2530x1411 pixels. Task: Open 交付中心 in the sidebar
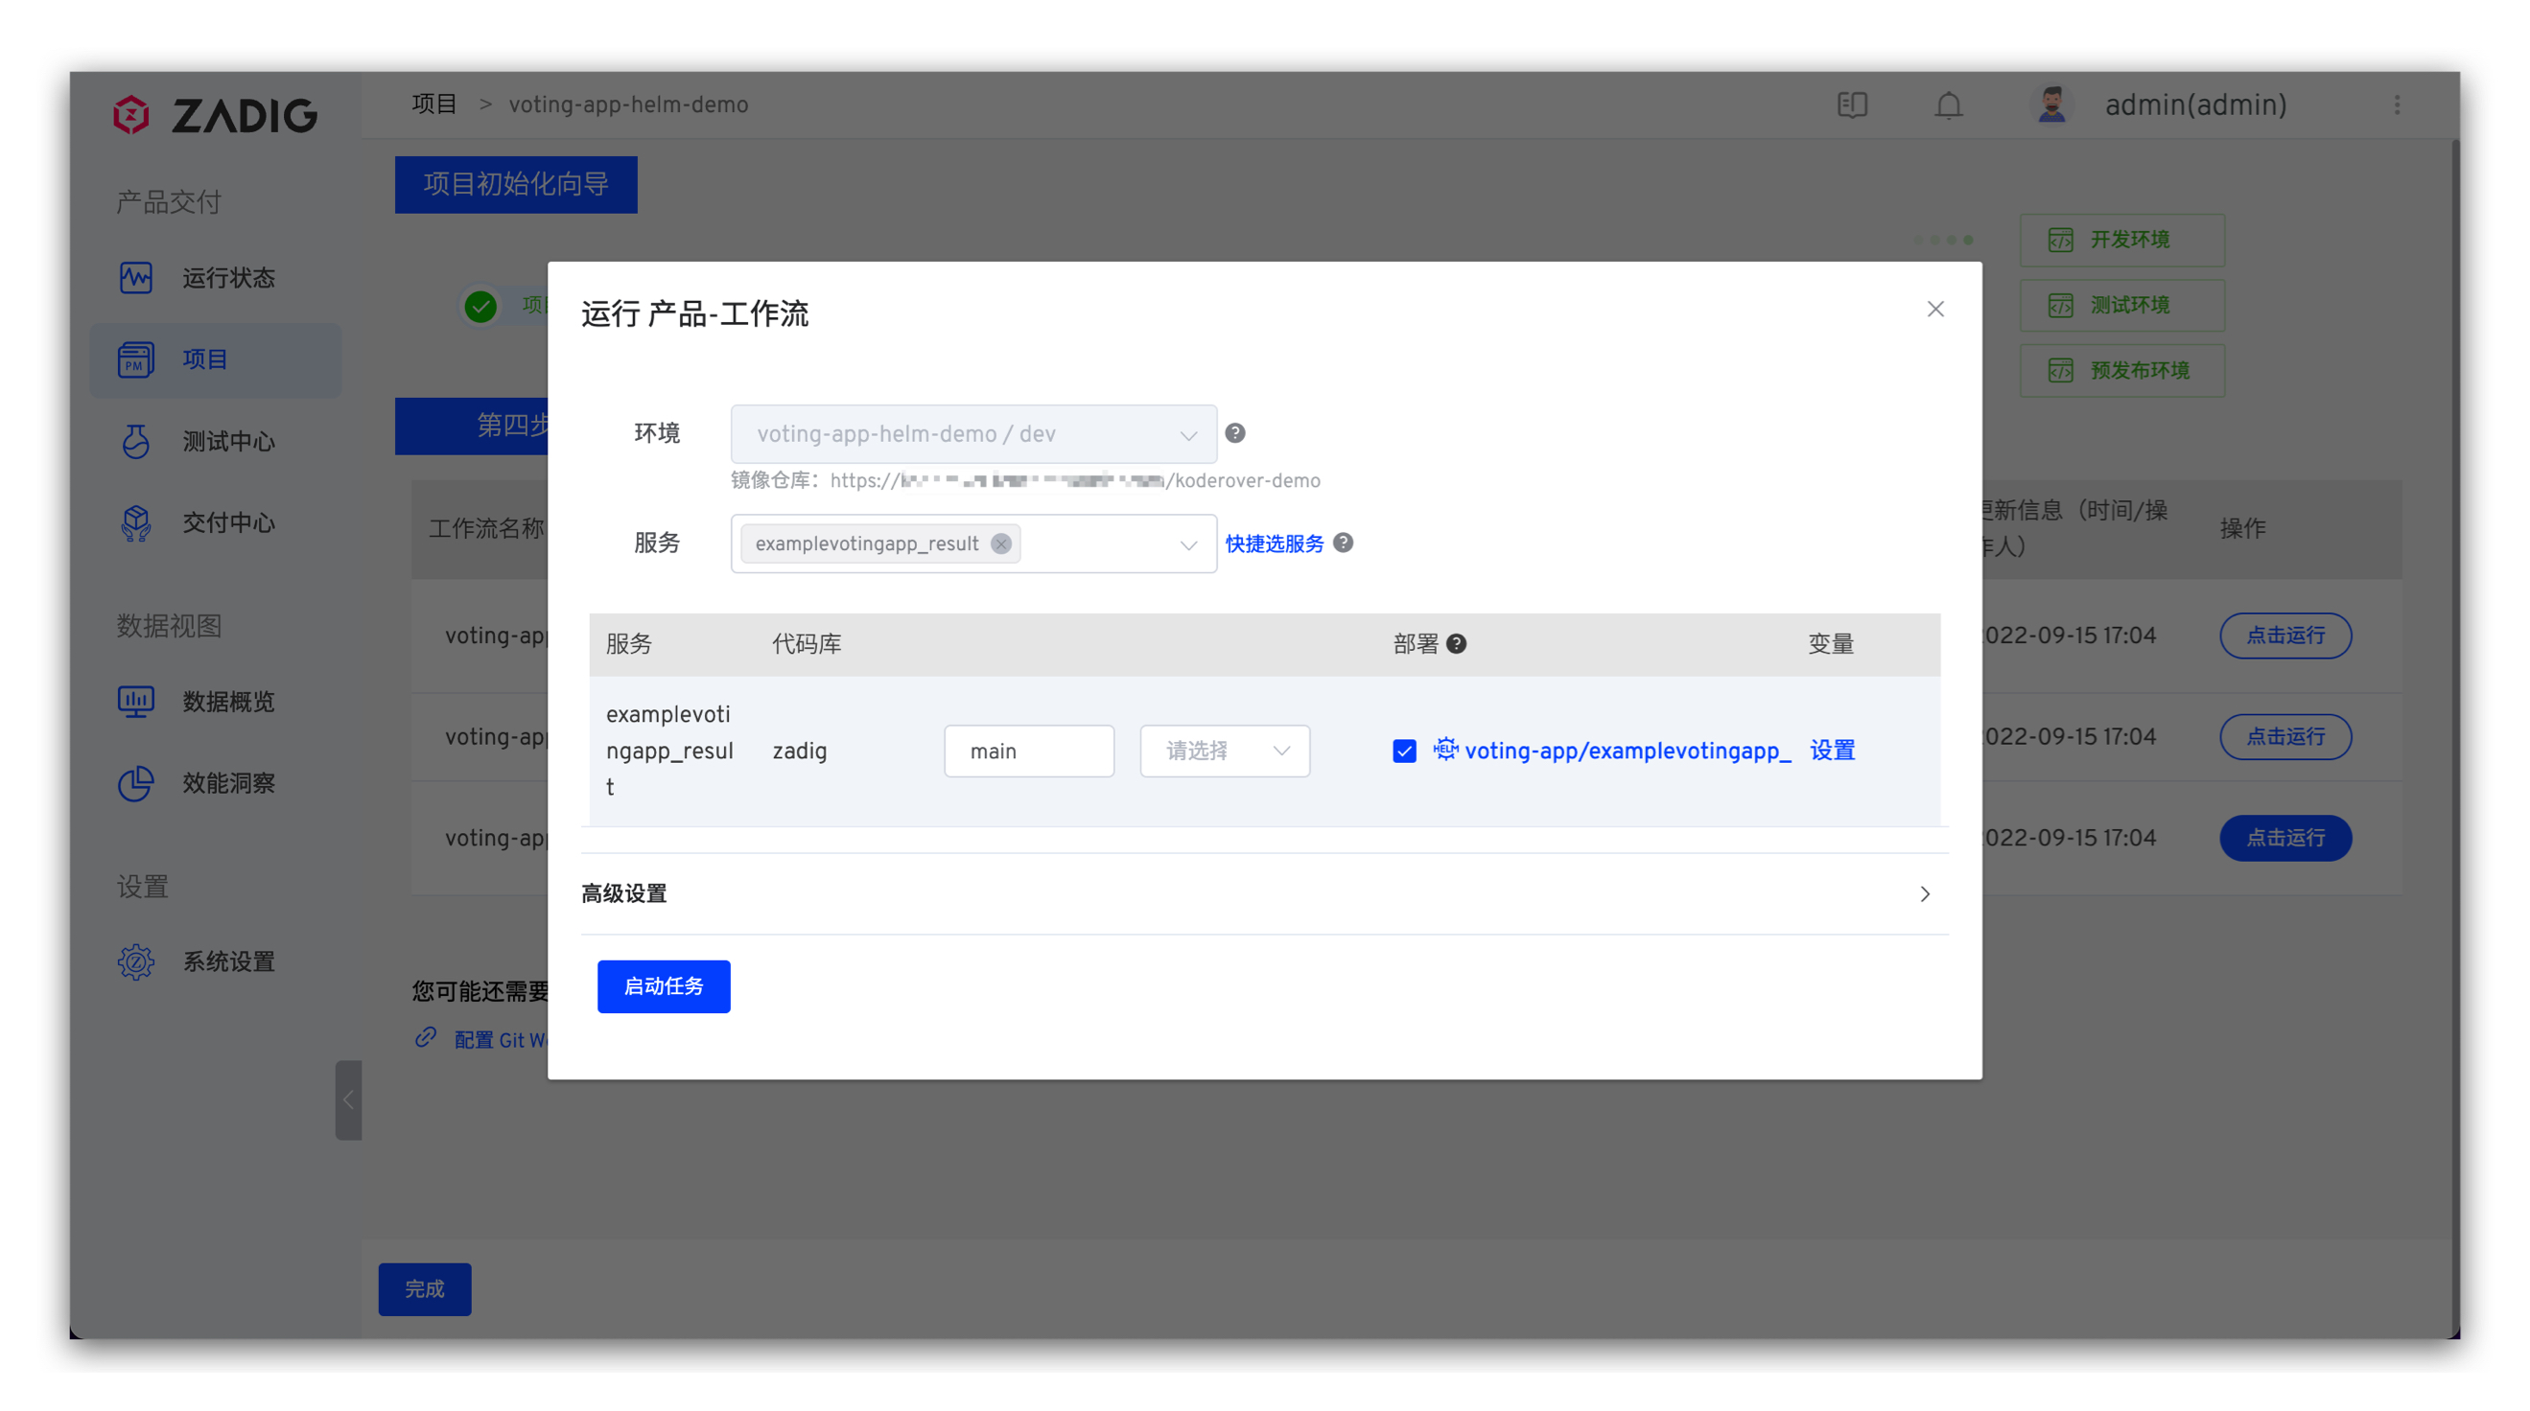[x=227, y=522]
